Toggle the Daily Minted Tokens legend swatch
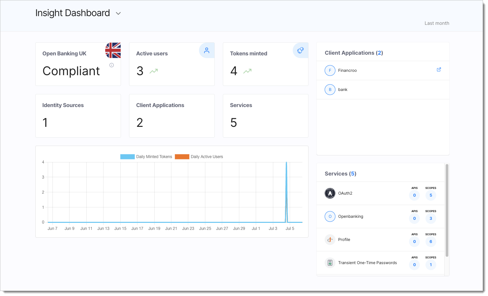488x296 pixels. coord(127,157)
